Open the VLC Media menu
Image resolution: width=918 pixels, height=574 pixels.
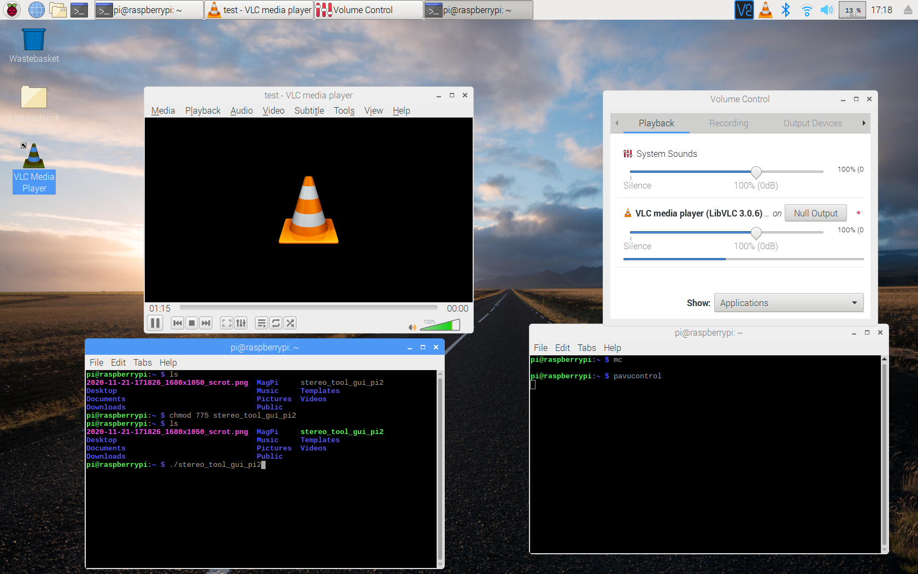pos(163,110)
